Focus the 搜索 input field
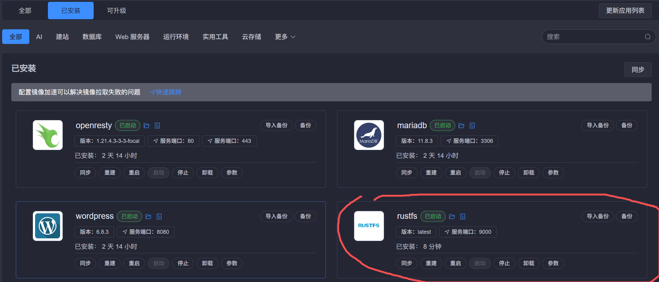 (x=592, y=37)
